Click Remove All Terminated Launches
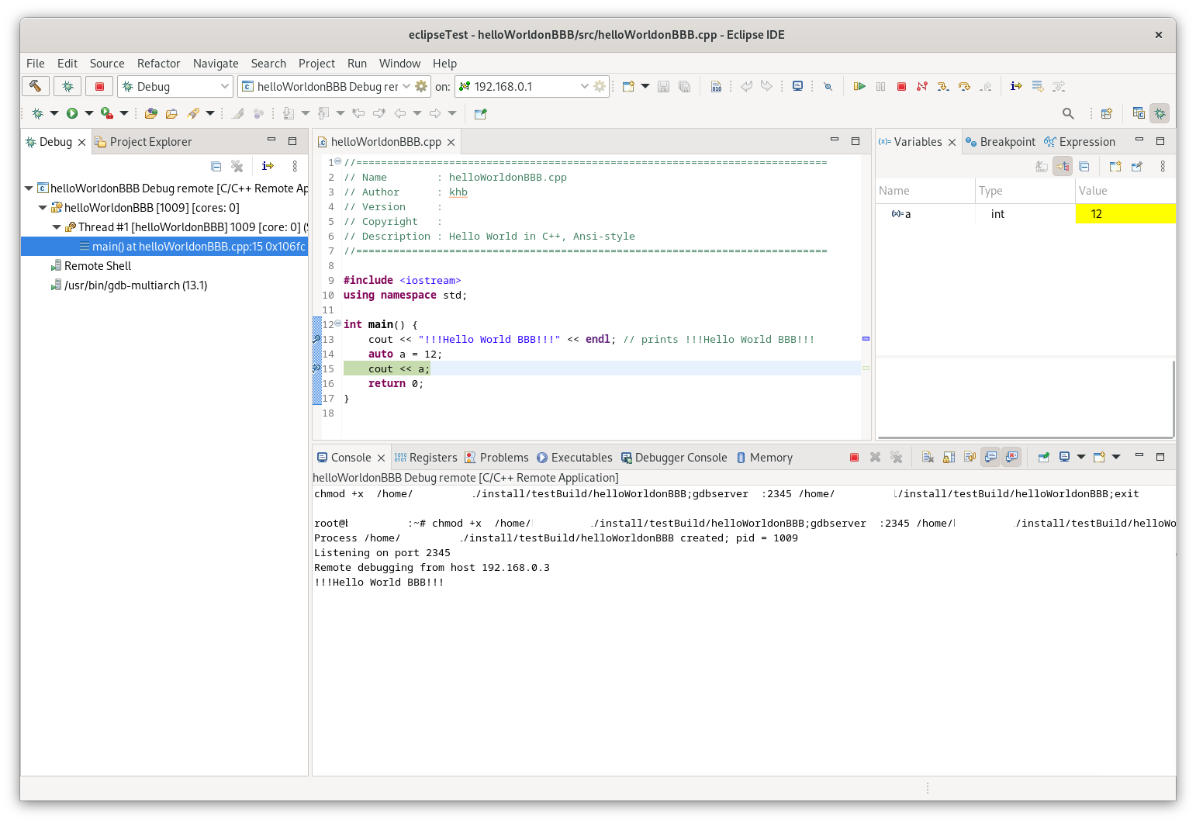Viewport: 1196px width, 823px height. coord(896,457)
